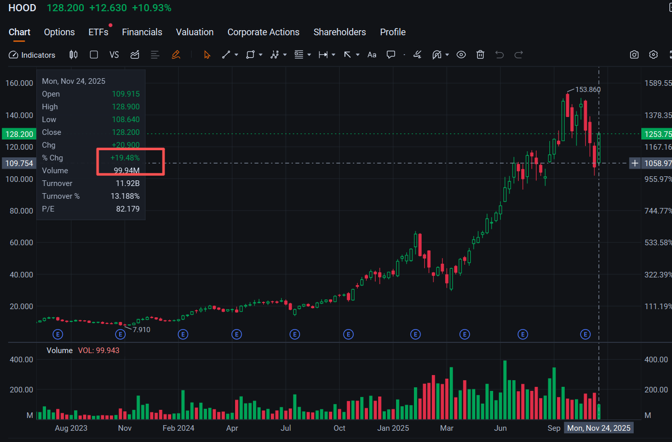This screenshot has height=442, width=672.
Task: Click the VS compare button
Action: click(x=114, y=55)
